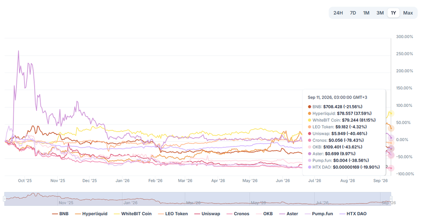Select the 7D time range
Image resolution: width=422 pixels, height=221 pixels.
tap(353, 13)
